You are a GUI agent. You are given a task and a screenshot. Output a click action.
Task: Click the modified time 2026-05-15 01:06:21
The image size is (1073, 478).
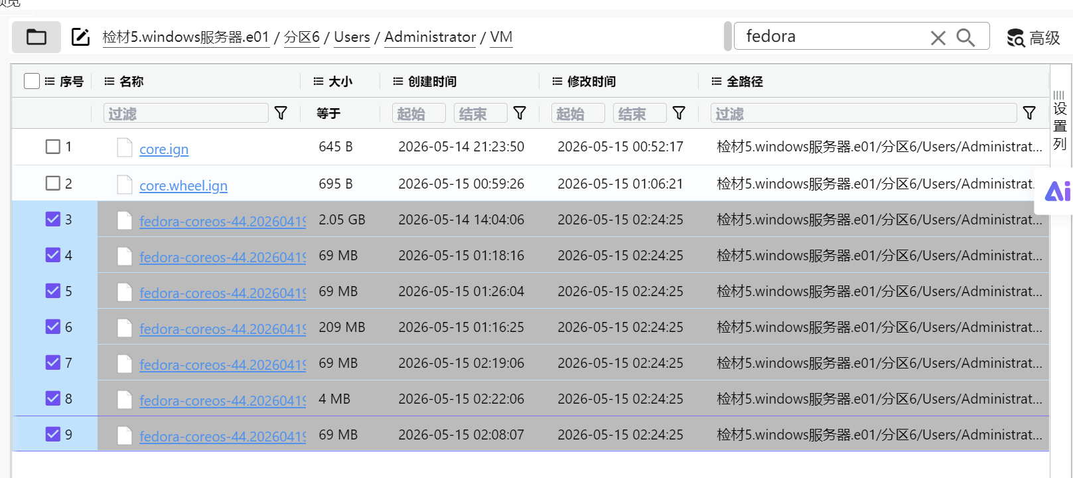(620, 184)
